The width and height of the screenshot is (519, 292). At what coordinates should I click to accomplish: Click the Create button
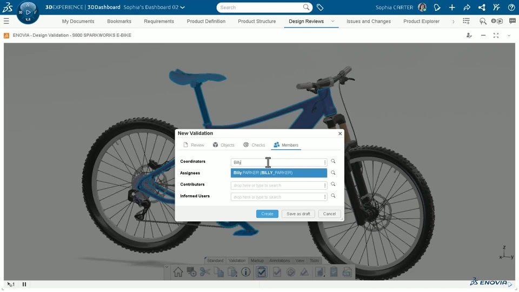click(x=267, y=214)
